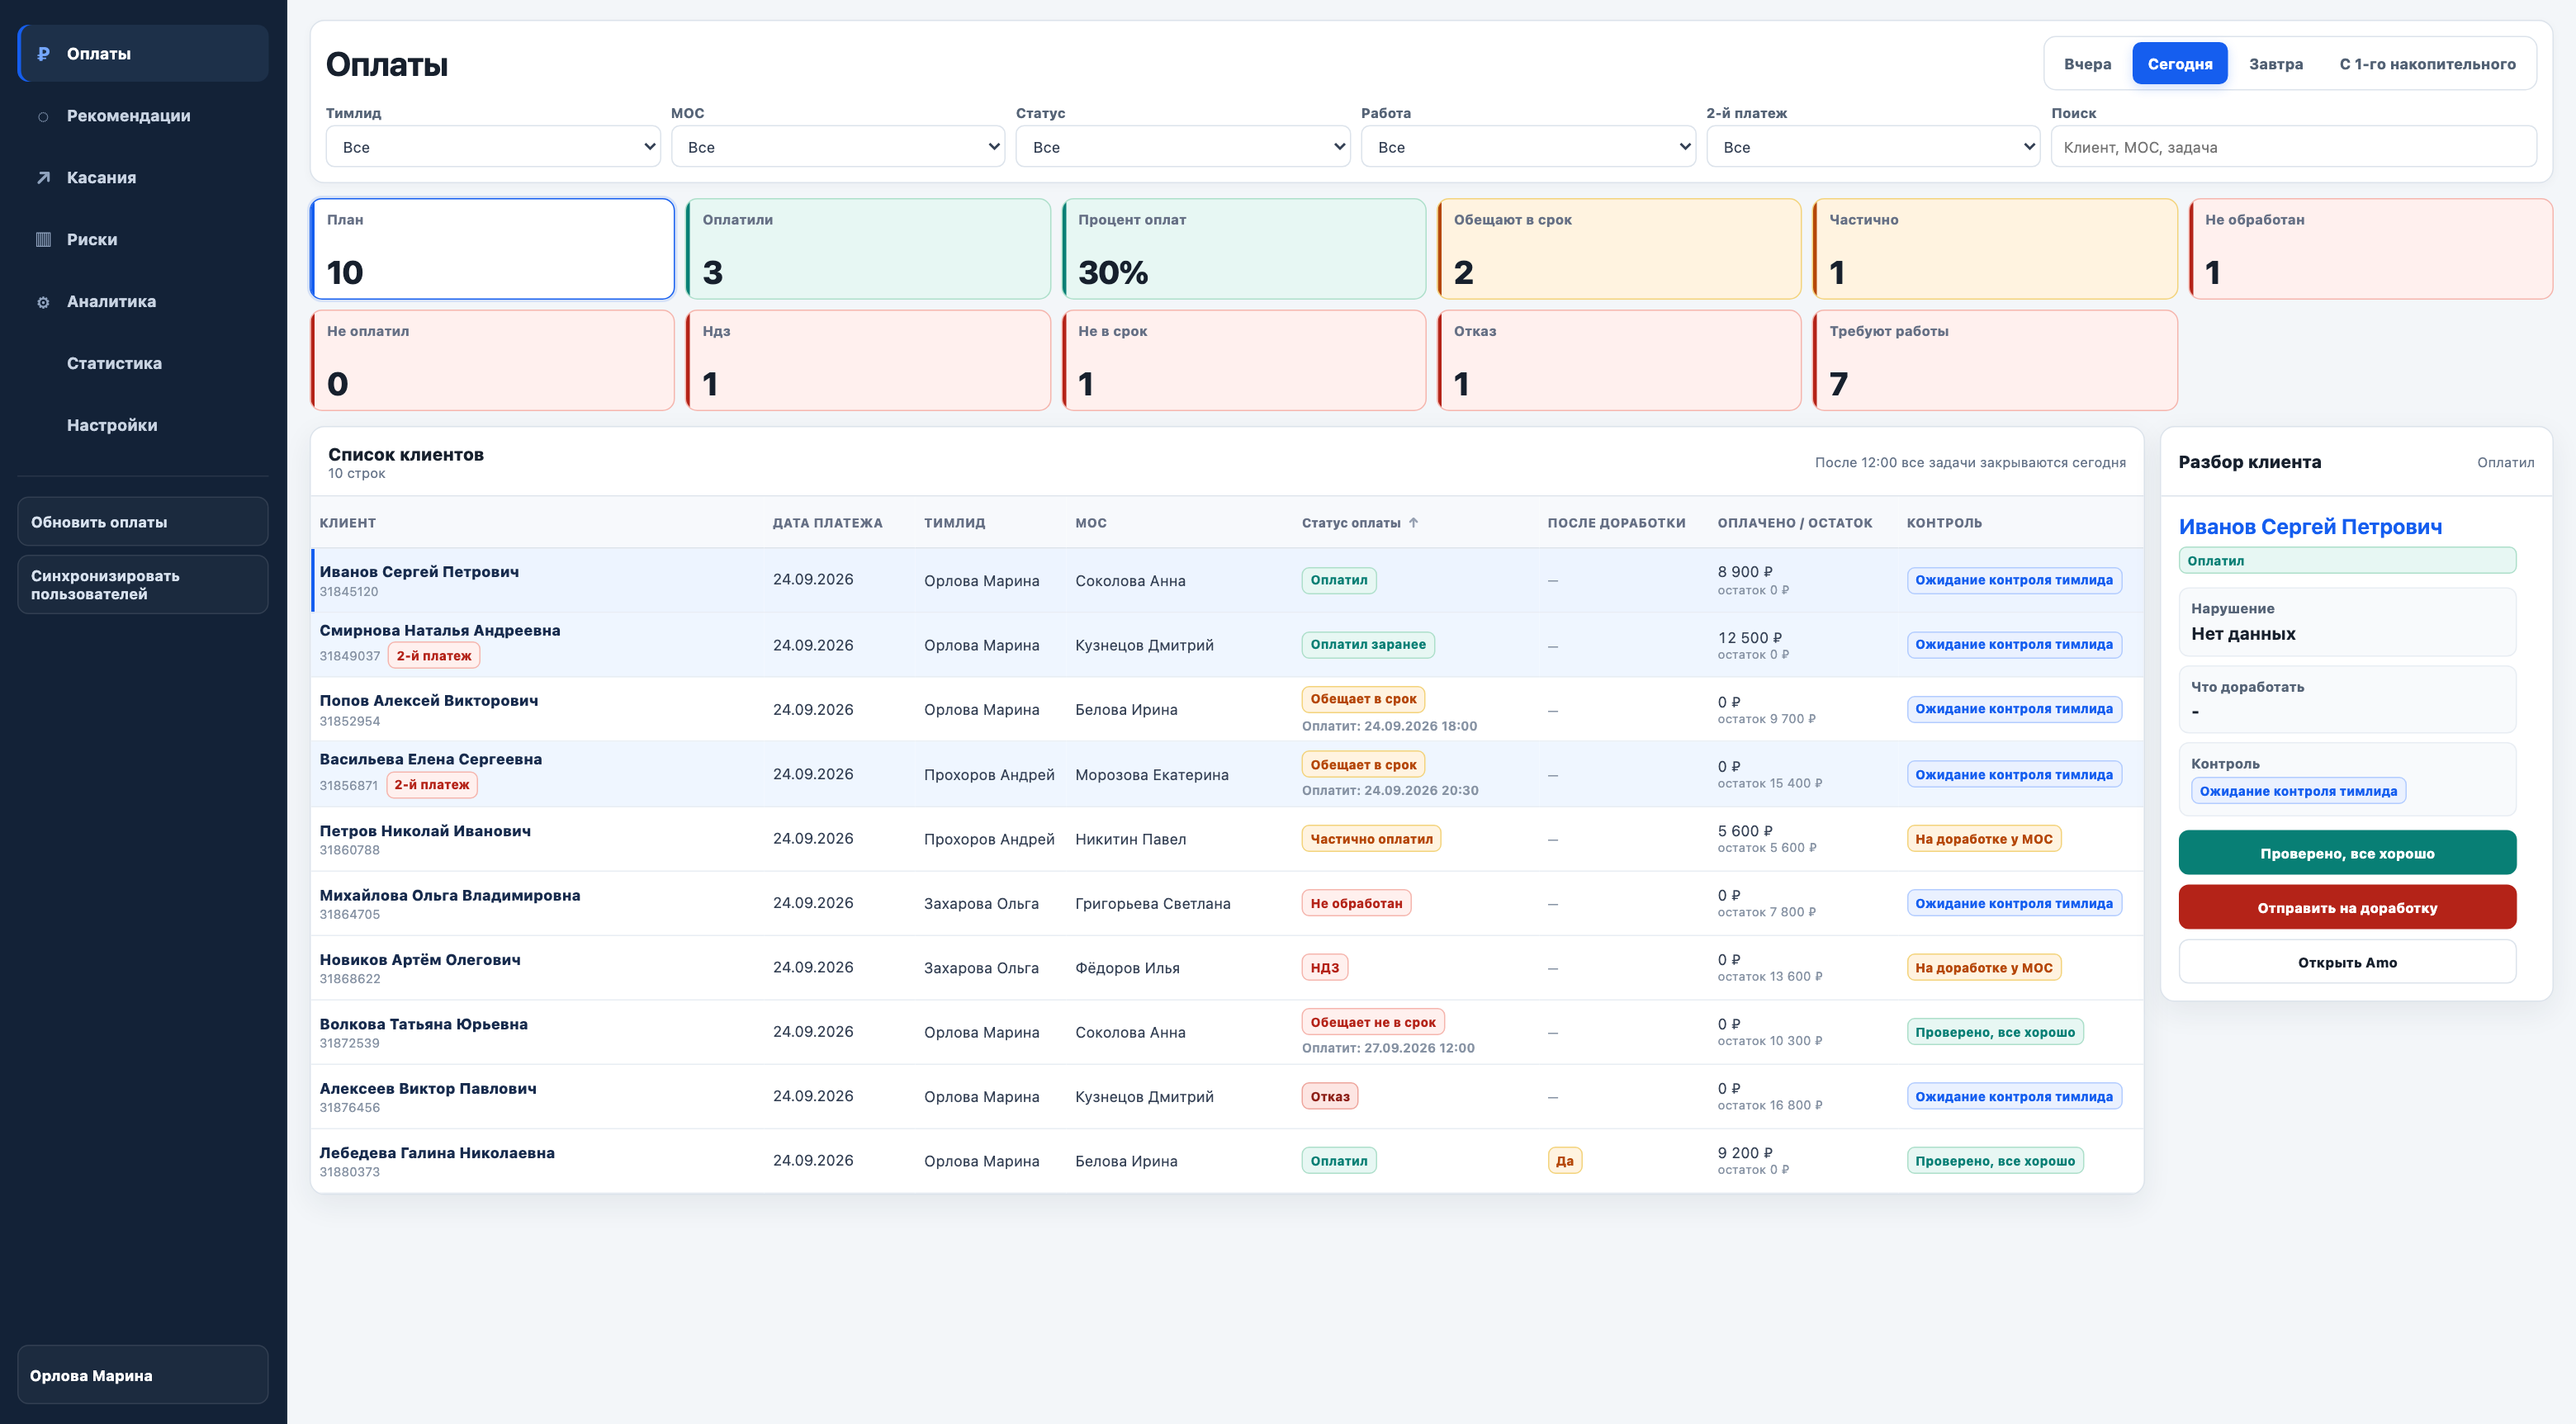Image resolution: width=2576 pixels, height=1424 pixels.
Task: Click the grid icon beside Риски
Action: [x=43, y=240]
